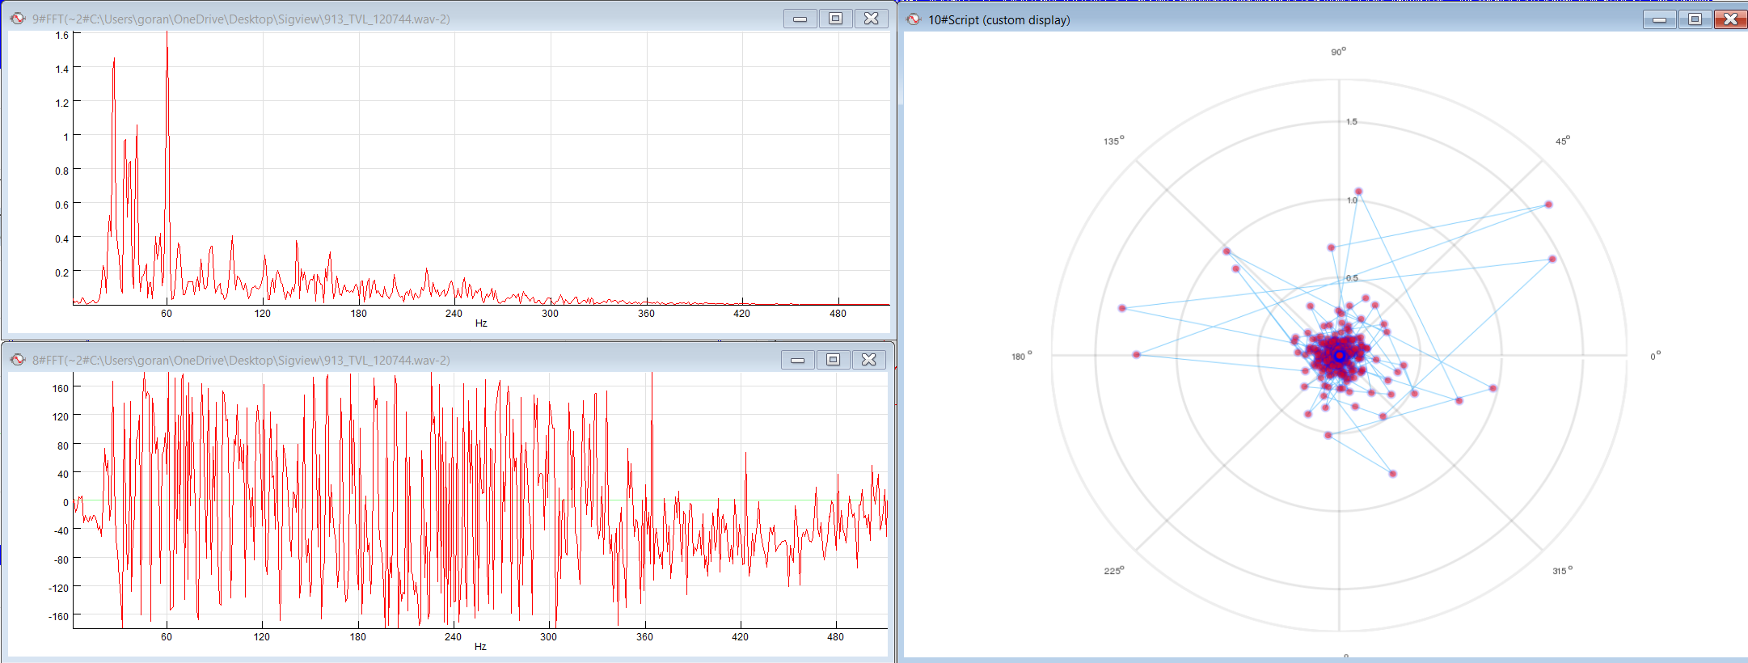Maximize the 9#FFT magnitude spectrum window
The width and height of the screenshot is (1748, 663).
click(x=835, y=19)
